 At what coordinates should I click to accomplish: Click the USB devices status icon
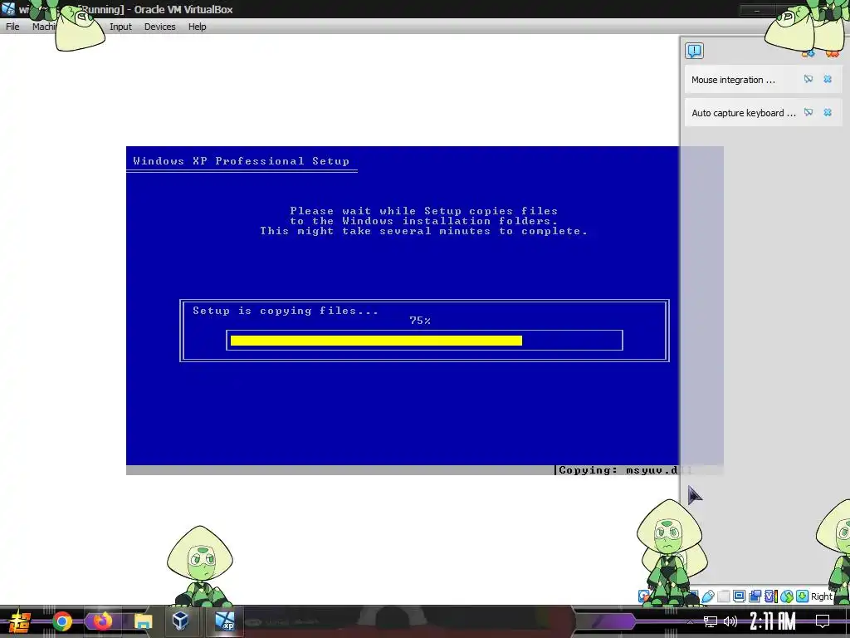707,596
